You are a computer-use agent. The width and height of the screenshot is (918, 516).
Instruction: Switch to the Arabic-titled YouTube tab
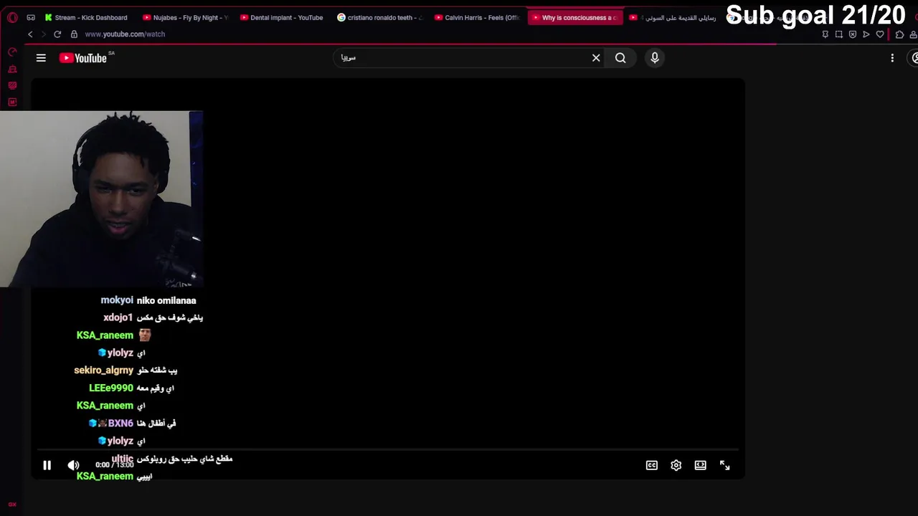[672, 17]
